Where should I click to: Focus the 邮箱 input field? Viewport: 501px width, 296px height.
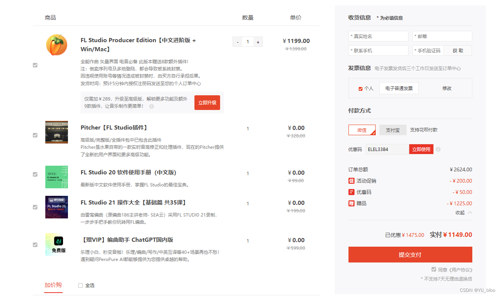(x=442, y=36)
